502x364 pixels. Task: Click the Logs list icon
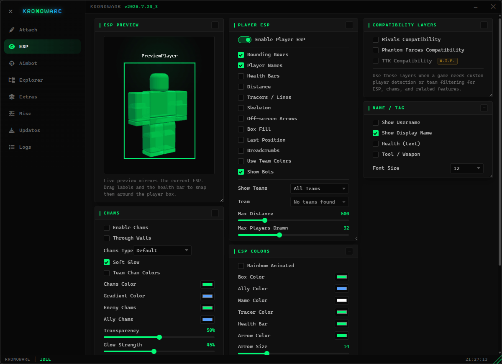click(x=12, y=147)
